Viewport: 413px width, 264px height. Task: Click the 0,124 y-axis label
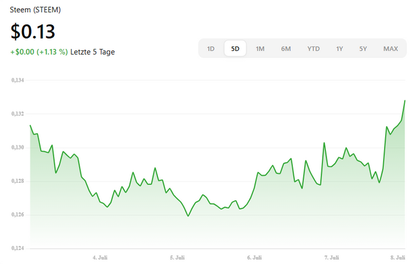pyautogui.click(x=17, y=249)
